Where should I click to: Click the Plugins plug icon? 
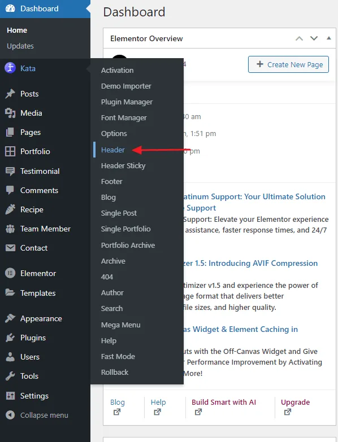click(10, 338)
